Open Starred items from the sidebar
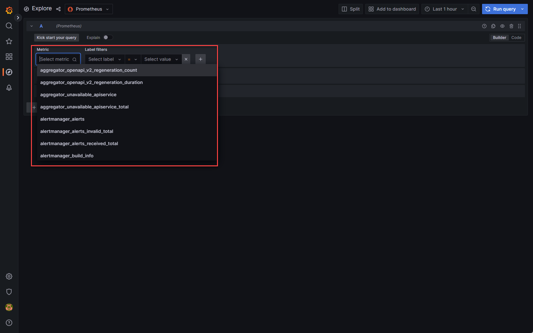 [9, 41]
